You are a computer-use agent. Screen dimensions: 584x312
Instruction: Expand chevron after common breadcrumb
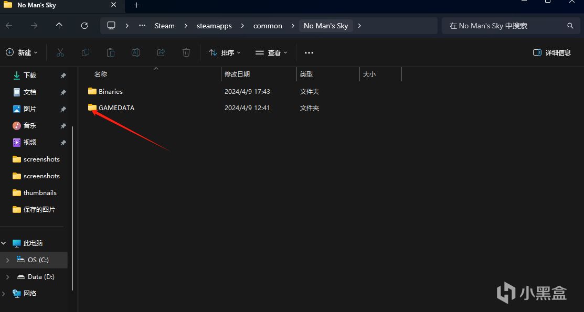pos(293,26)
